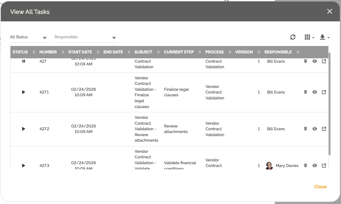Close the View All Tasks dialog with X
This screenshot has width=341, height=204.
coord(330,11)
